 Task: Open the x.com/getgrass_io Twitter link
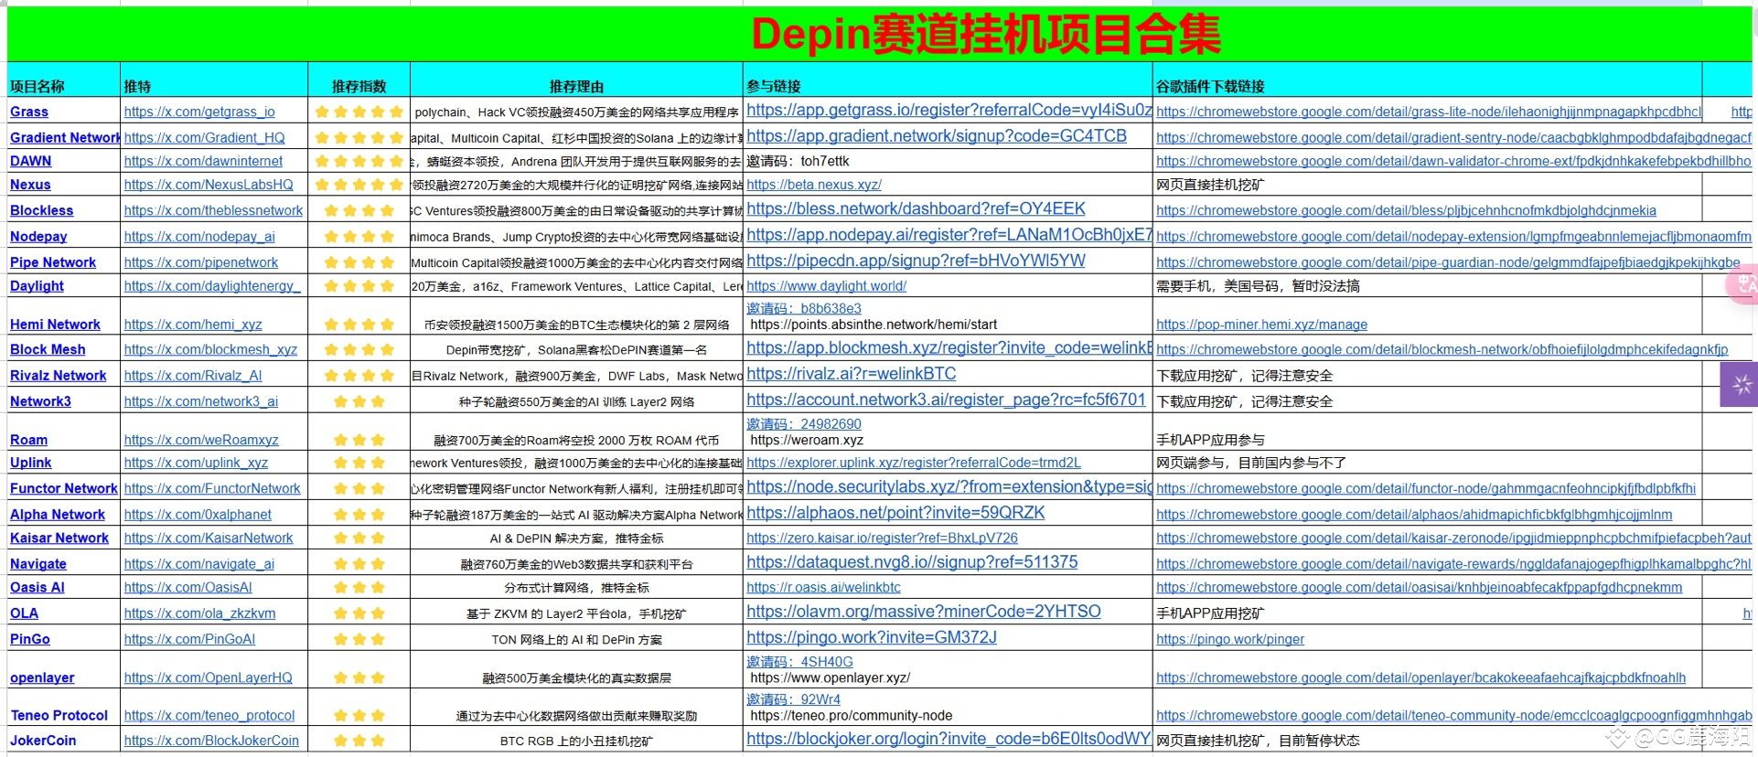point(199,112)
